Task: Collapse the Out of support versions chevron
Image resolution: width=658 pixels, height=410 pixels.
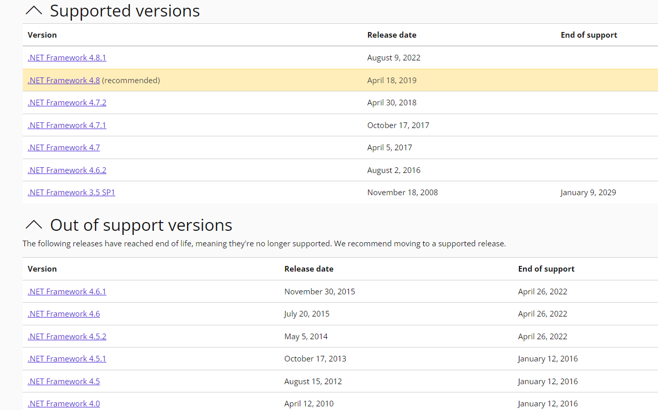Action: click(34, 225)
